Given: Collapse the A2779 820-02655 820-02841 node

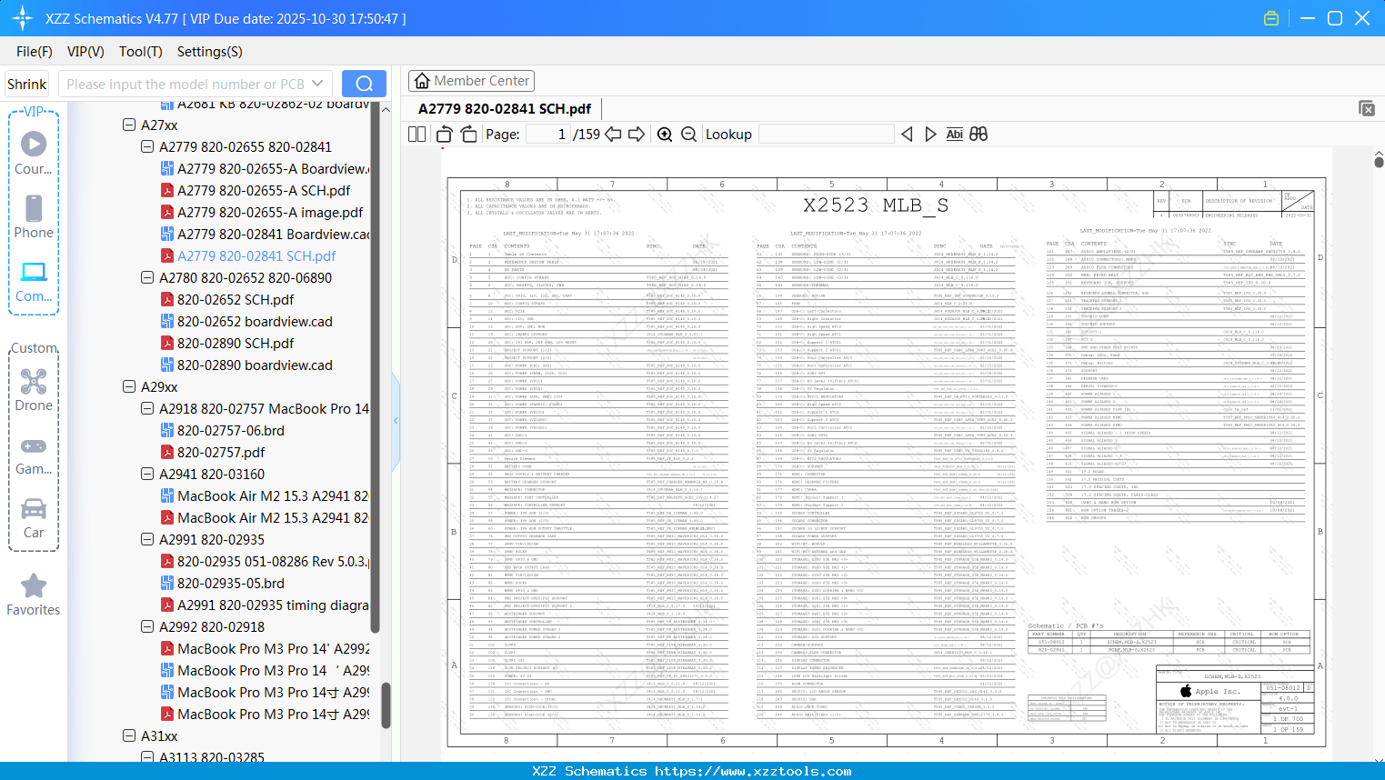Looking at the screenshot, I should [x=147, y=146].
